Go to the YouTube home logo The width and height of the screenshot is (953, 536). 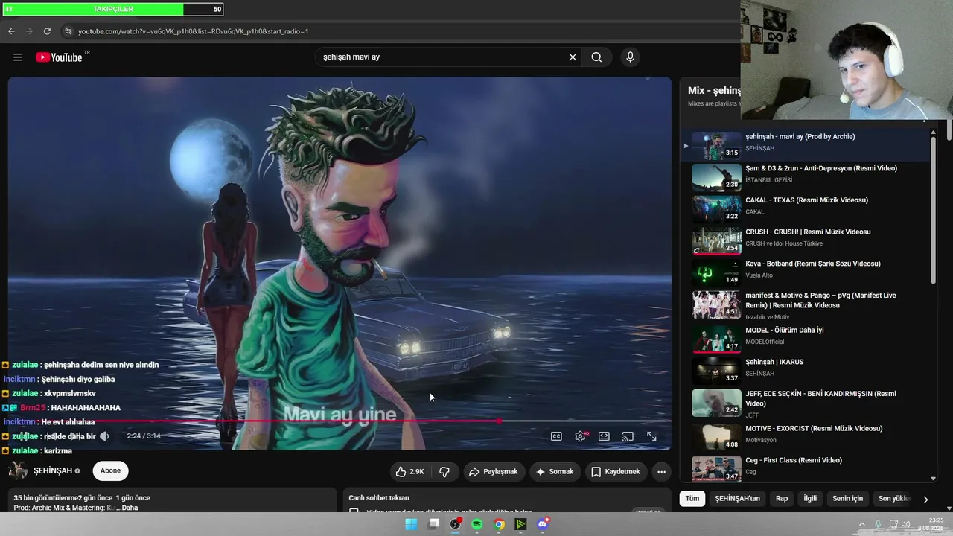59,57
